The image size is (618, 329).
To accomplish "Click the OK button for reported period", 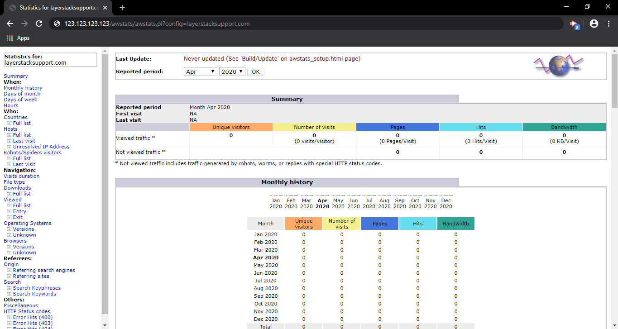I will tap(256, 72).
